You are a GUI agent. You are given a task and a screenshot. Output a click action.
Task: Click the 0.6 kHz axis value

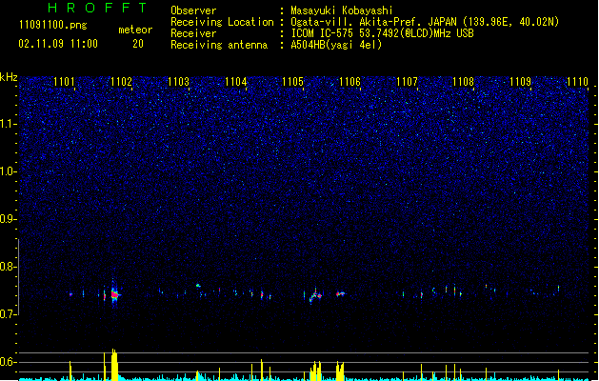click(8, 362)
